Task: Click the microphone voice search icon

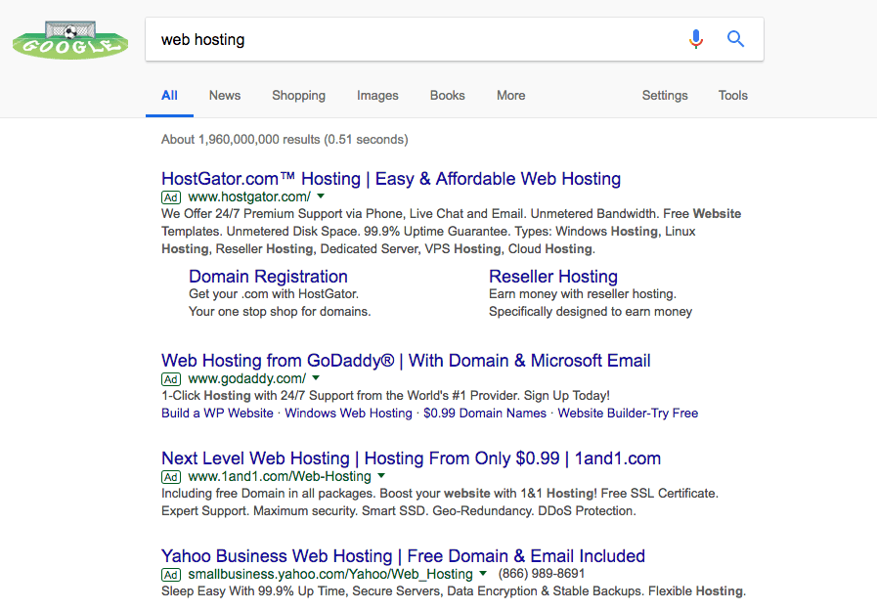Action: tap(696, 39)
